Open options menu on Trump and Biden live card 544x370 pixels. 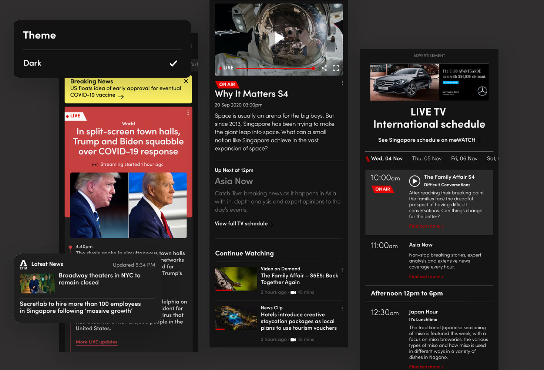pyautogui.click(x=188, y=113)
